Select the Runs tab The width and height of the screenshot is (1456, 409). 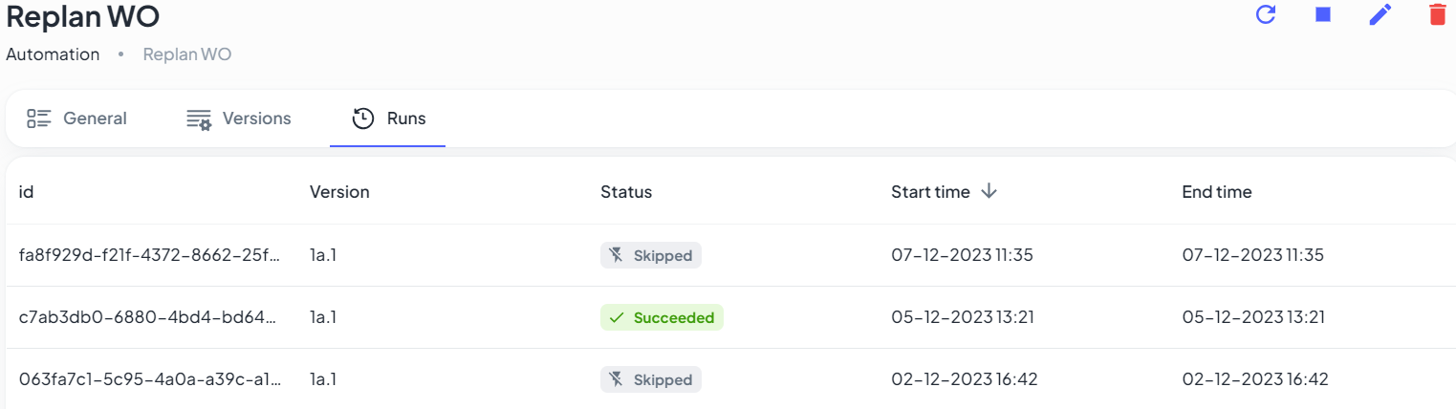[x=406, y=118]
